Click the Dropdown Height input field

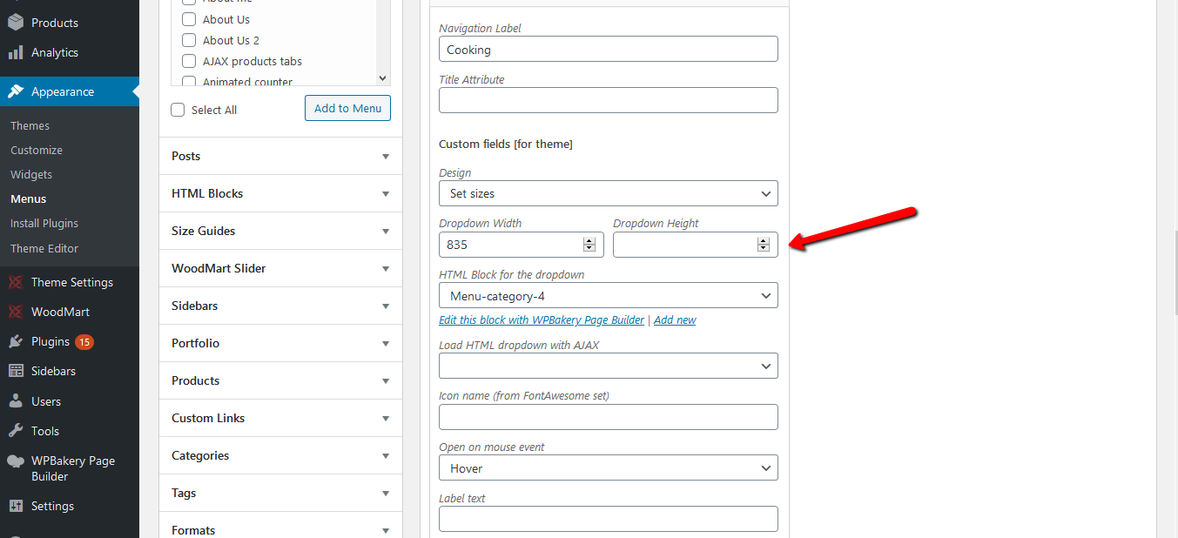696,245
